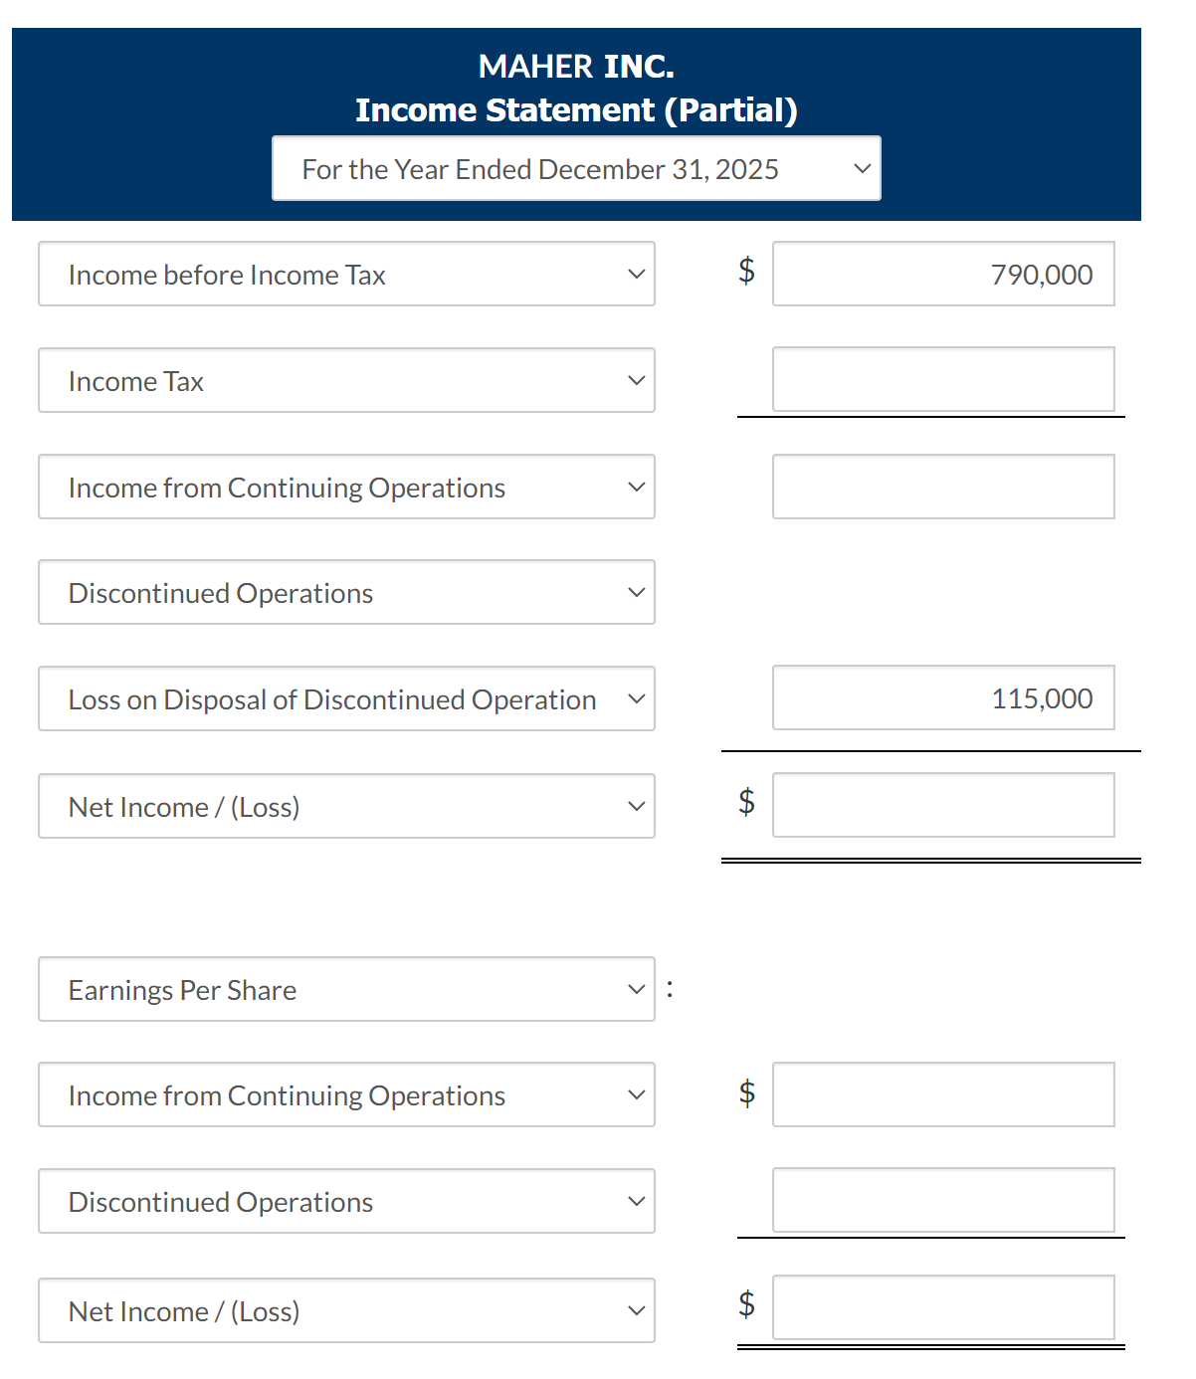
Task: Expand the Income from Continuing Operations dropdown
Action: [636, 487]
